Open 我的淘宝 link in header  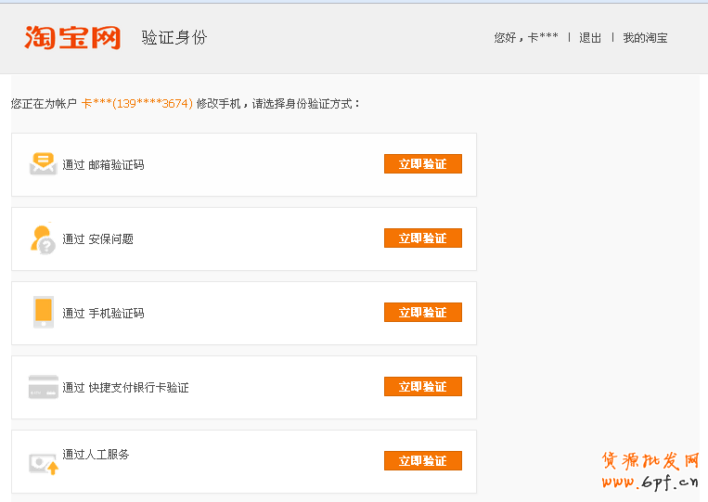pos(645,38)
